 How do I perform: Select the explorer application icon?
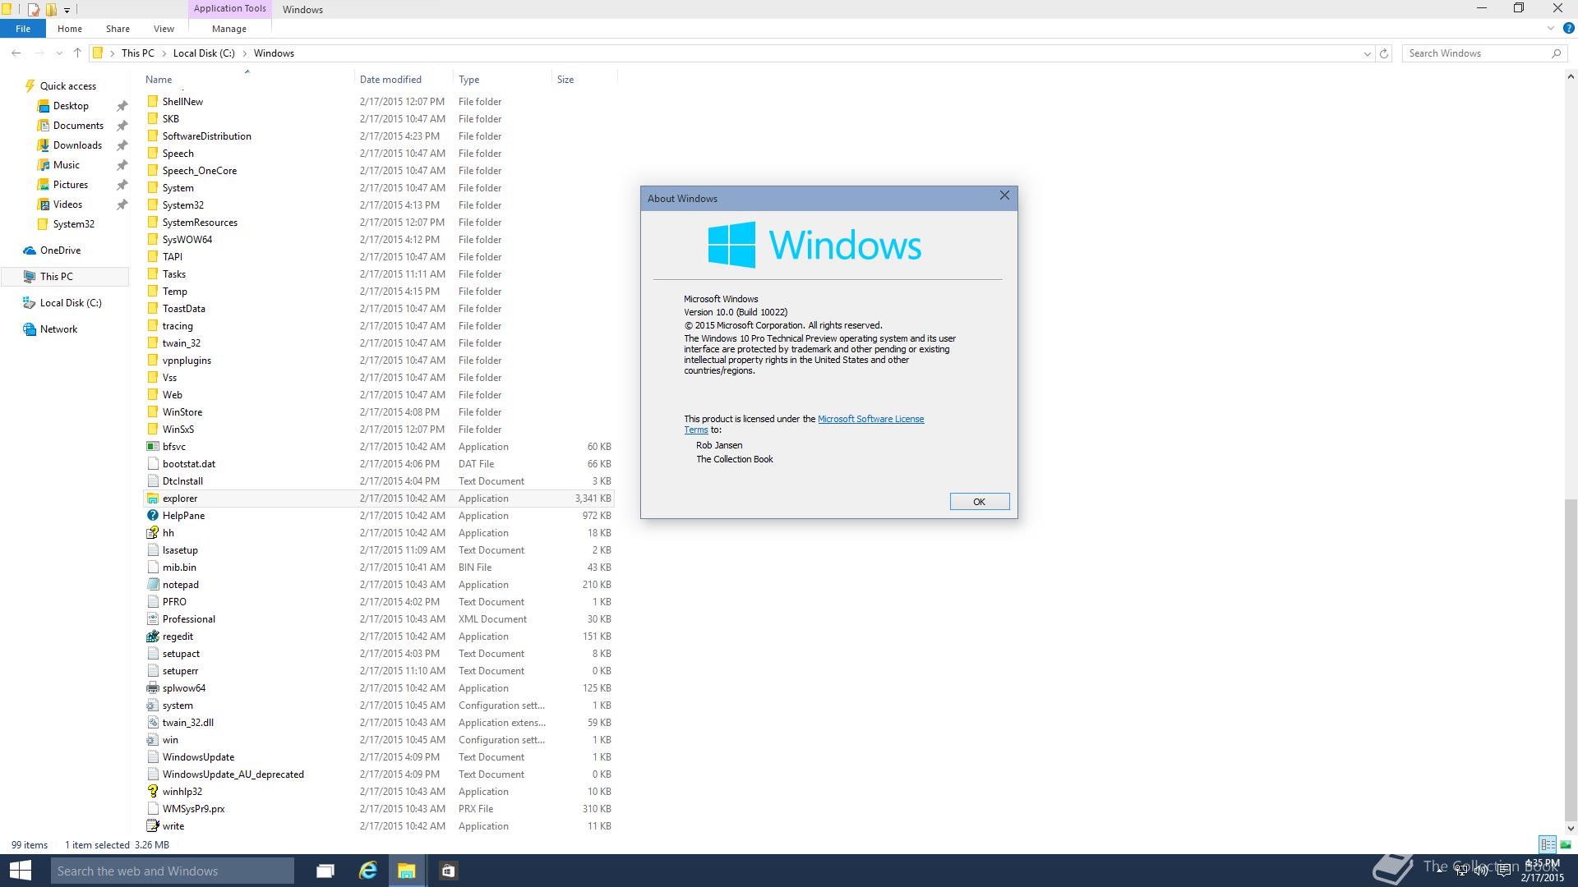point(152,499)
